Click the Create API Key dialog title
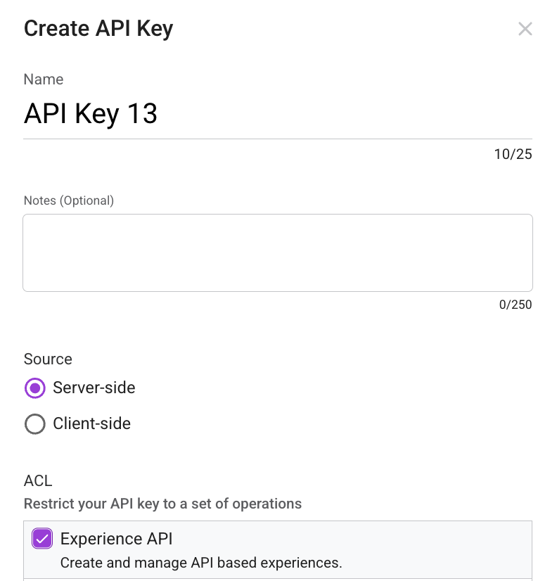This screenshot has height=581, width=557. [98, 29]
